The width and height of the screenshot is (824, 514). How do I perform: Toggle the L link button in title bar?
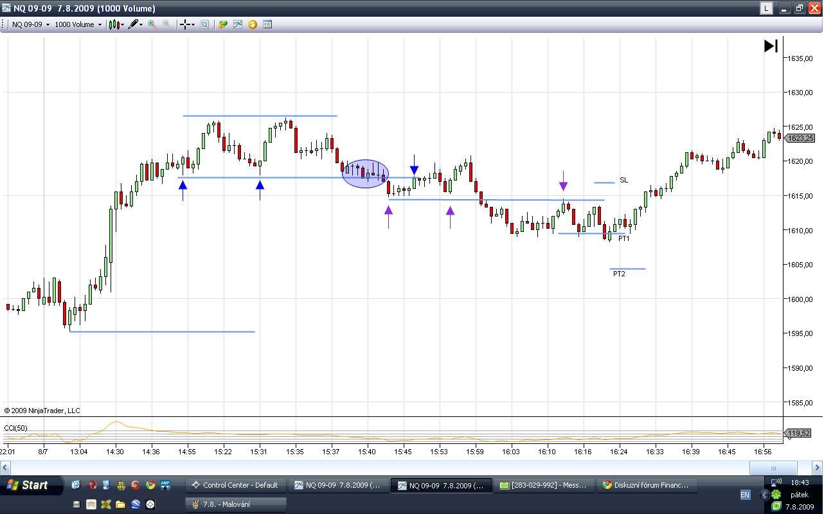[x=766, y=8]
